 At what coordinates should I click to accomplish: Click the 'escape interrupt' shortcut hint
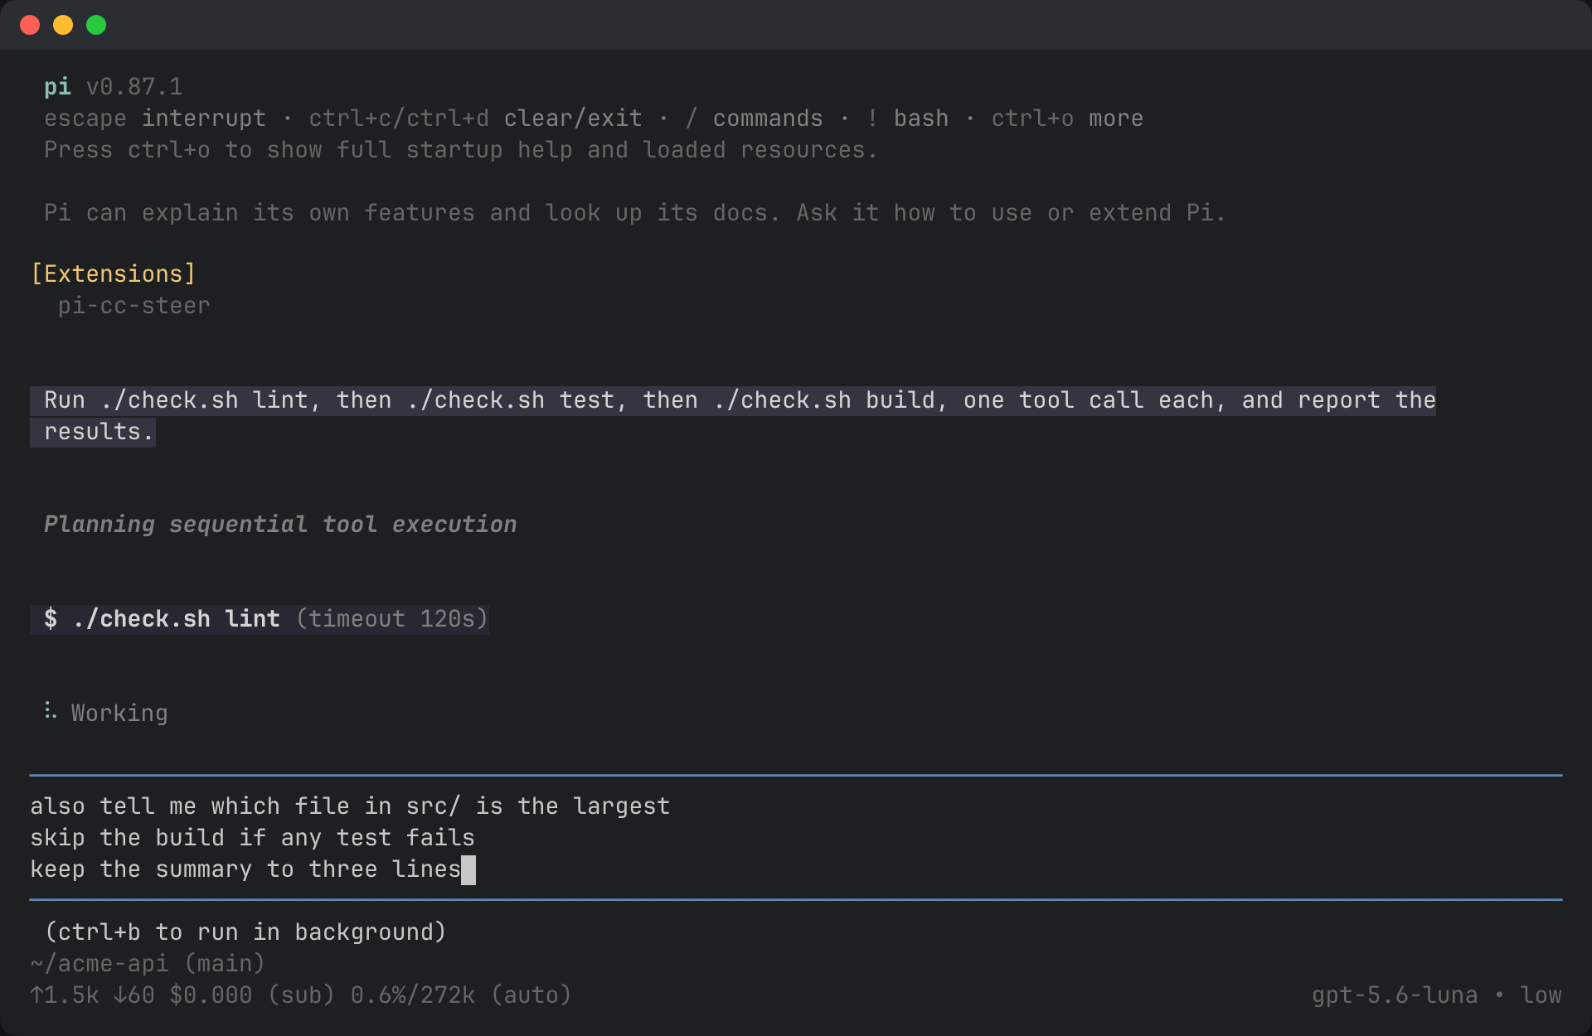[155, 119]
